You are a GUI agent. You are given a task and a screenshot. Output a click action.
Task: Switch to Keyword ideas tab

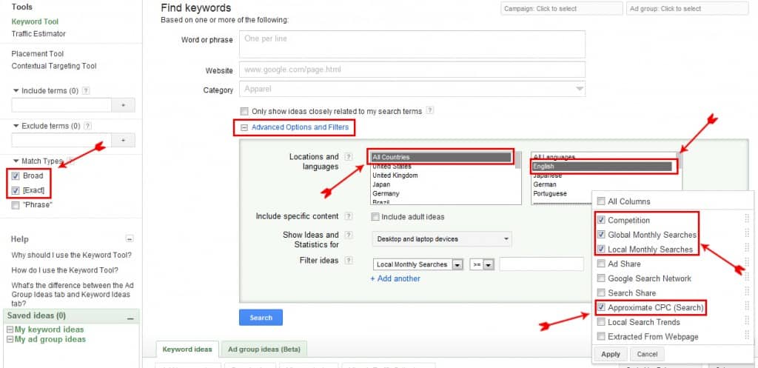coord(187,349)
